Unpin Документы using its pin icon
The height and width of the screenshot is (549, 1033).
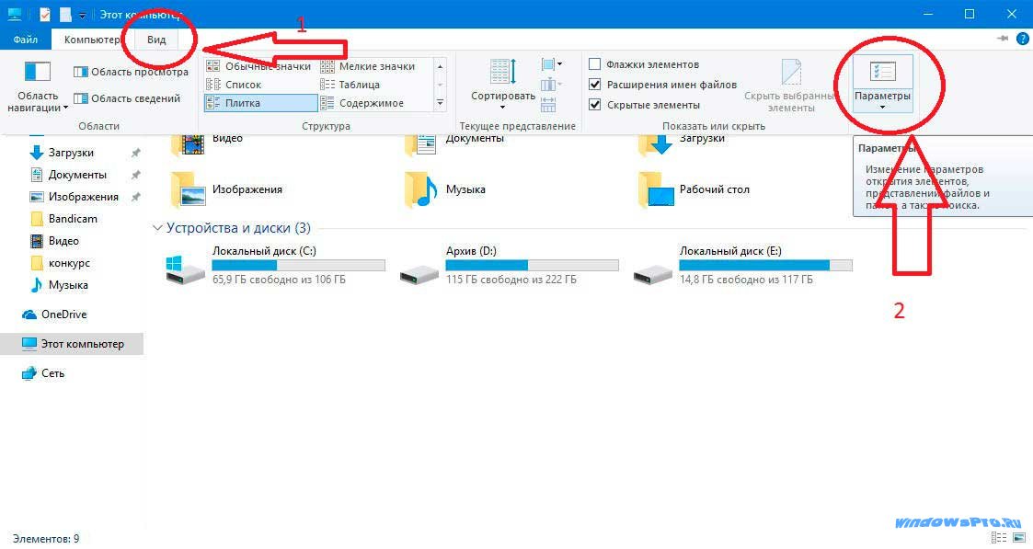point(136,175)
